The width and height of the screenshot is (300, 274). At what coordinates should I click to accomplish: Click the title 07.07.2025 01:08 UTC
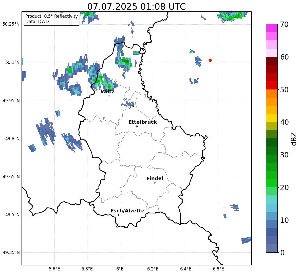coord(136,7)
